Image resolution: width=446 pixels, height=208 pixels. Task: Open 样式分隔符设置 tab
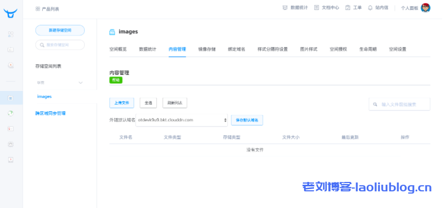pos(272,49)
